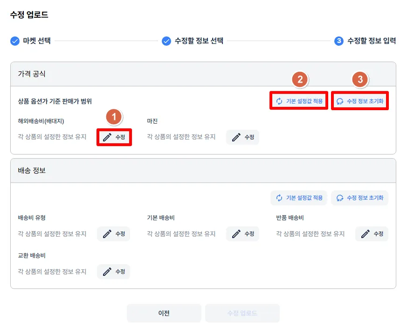Return to 수정할 정보 선택 step

pos(199,41)
